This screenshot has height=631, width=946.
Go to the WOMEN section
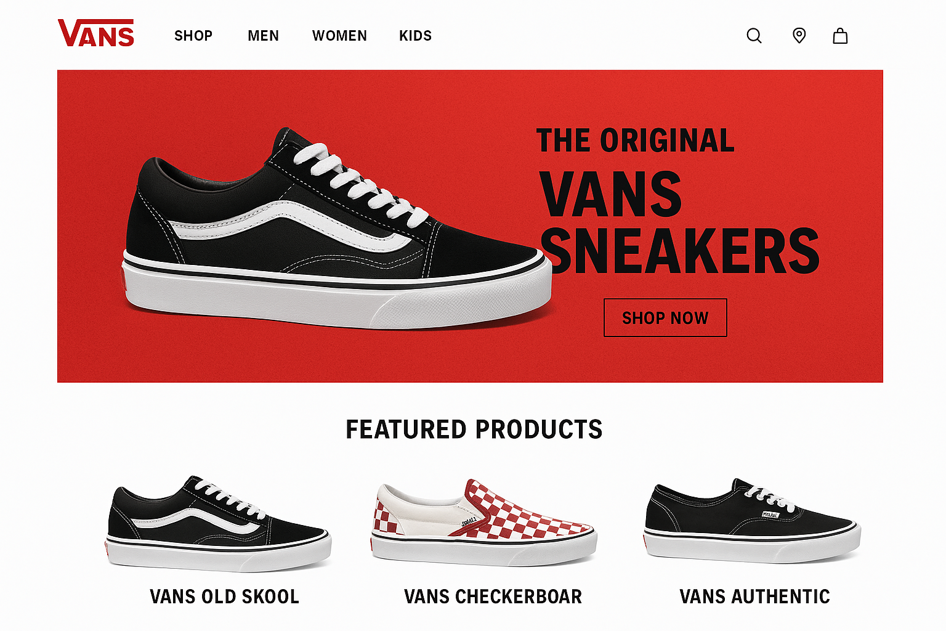339,36
